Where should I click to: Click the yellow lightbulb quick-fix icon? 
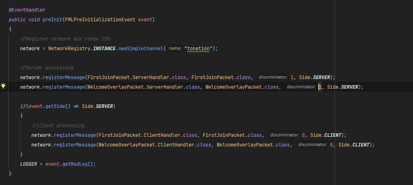point(4,86)
